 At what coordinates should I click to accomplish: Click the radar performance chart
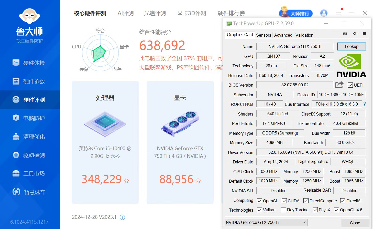coord(100,53)
